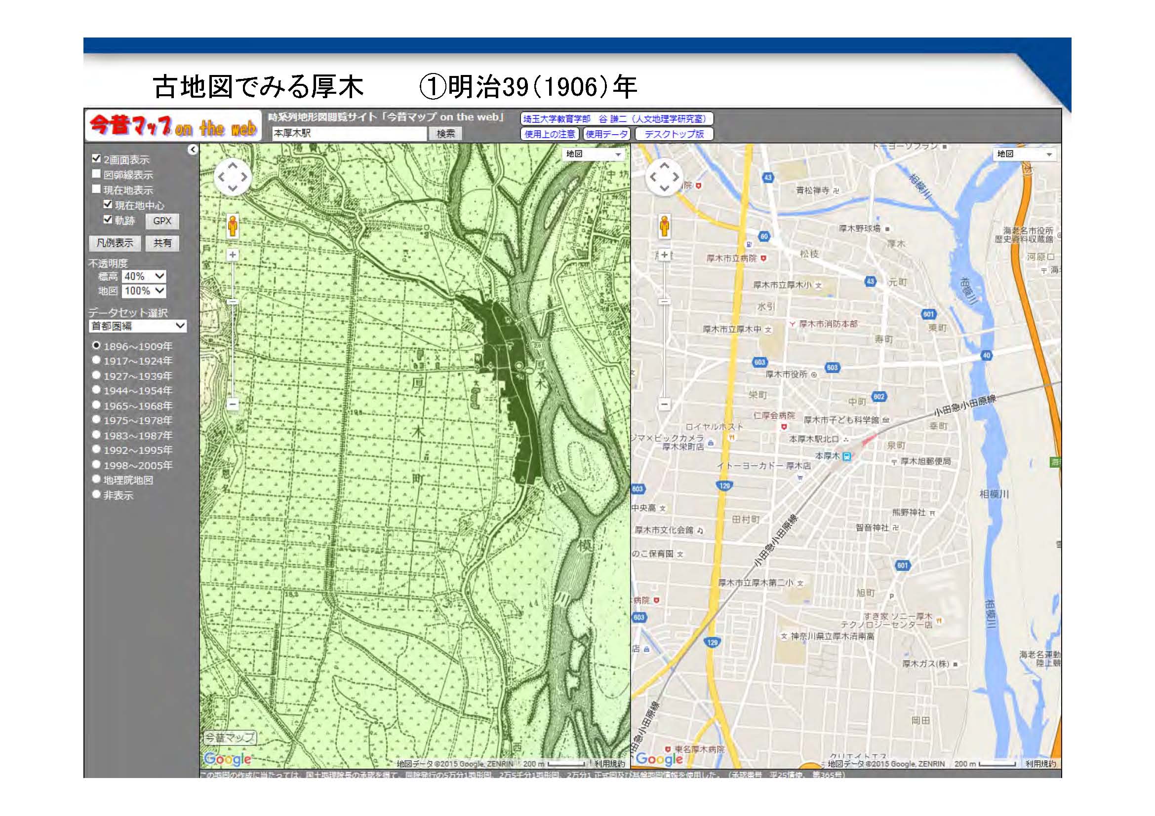Image resolution: width=1155 pixels, height=816 pixels.
Task: Open 埼玉大学教育学部 谷謙二 link
Action: (617, 119)
